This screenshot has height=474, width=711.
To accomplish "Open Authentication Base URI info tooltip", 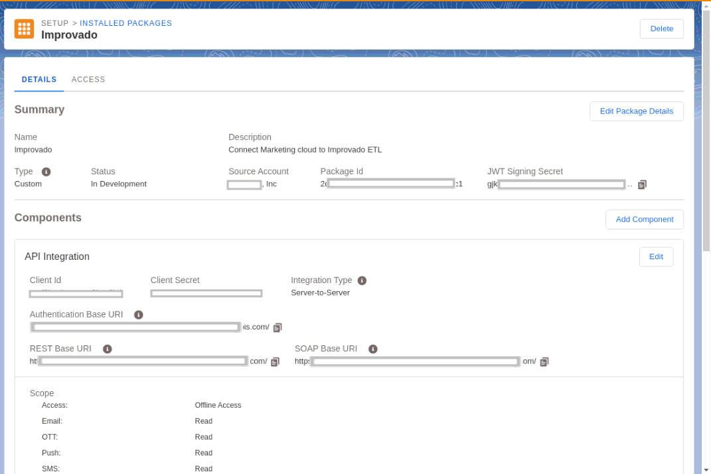I will pos(138,314).
